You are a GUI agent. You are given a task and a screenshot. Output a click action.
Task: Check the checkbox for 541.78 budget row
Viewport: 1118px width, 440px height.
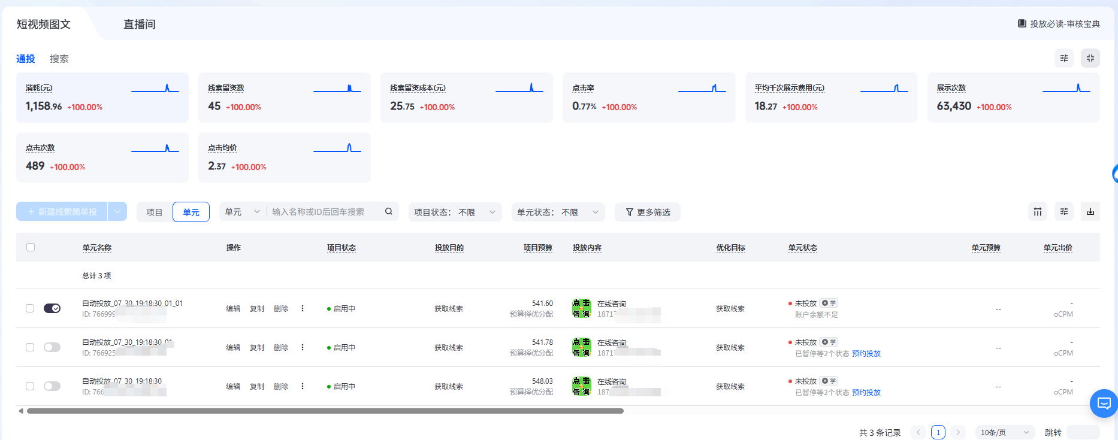coord(30,347)
